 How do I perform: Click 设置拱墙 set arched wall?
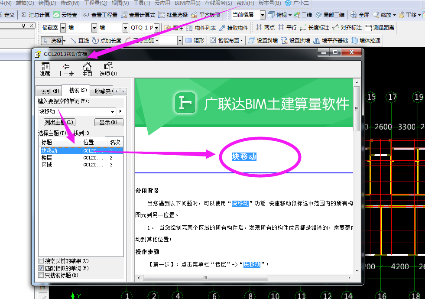pos(295,41)
